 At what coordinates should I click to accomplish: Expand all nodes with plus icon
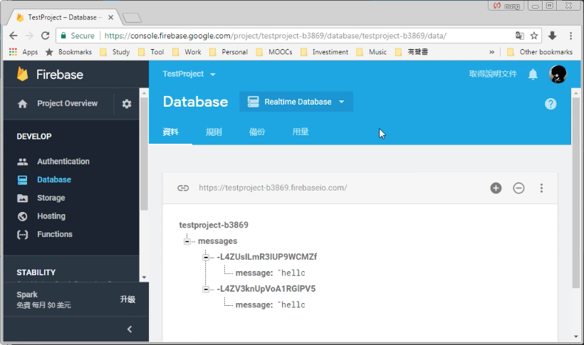[x=496, y=188]
